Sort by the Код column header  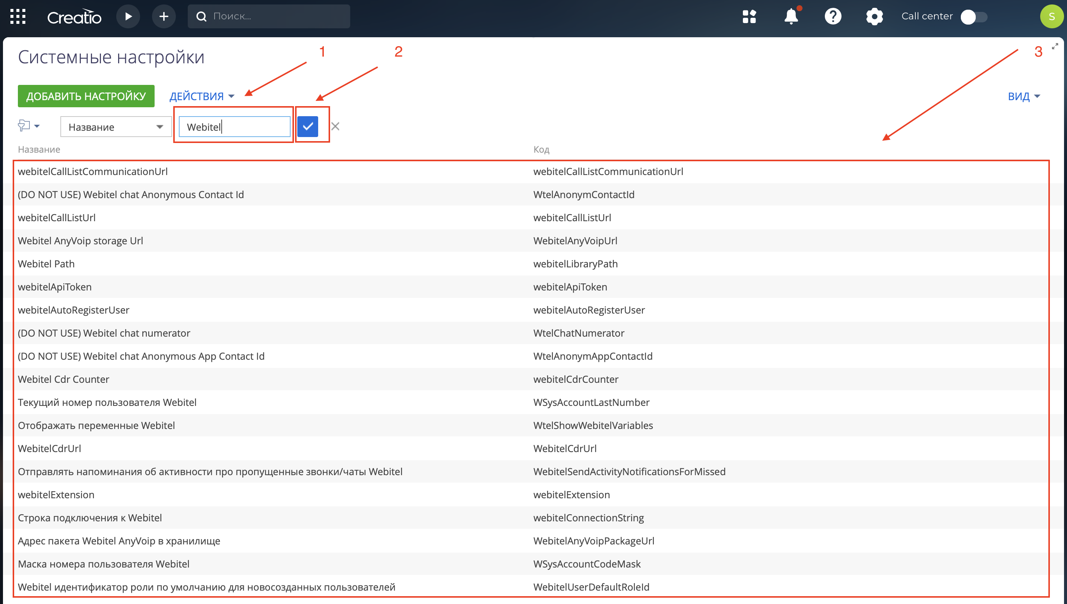(x=541, y=149)
